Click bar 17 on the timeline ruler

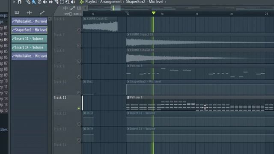[x=128, y=14]
